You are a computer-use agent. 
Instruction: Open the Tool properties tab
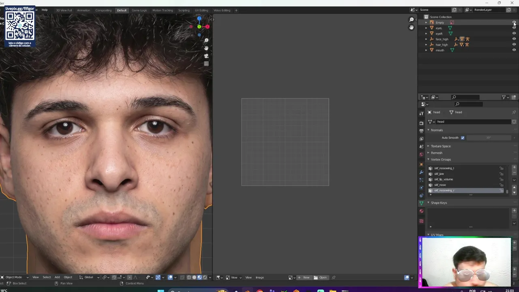pyautogui.click(x=421, y=113)
